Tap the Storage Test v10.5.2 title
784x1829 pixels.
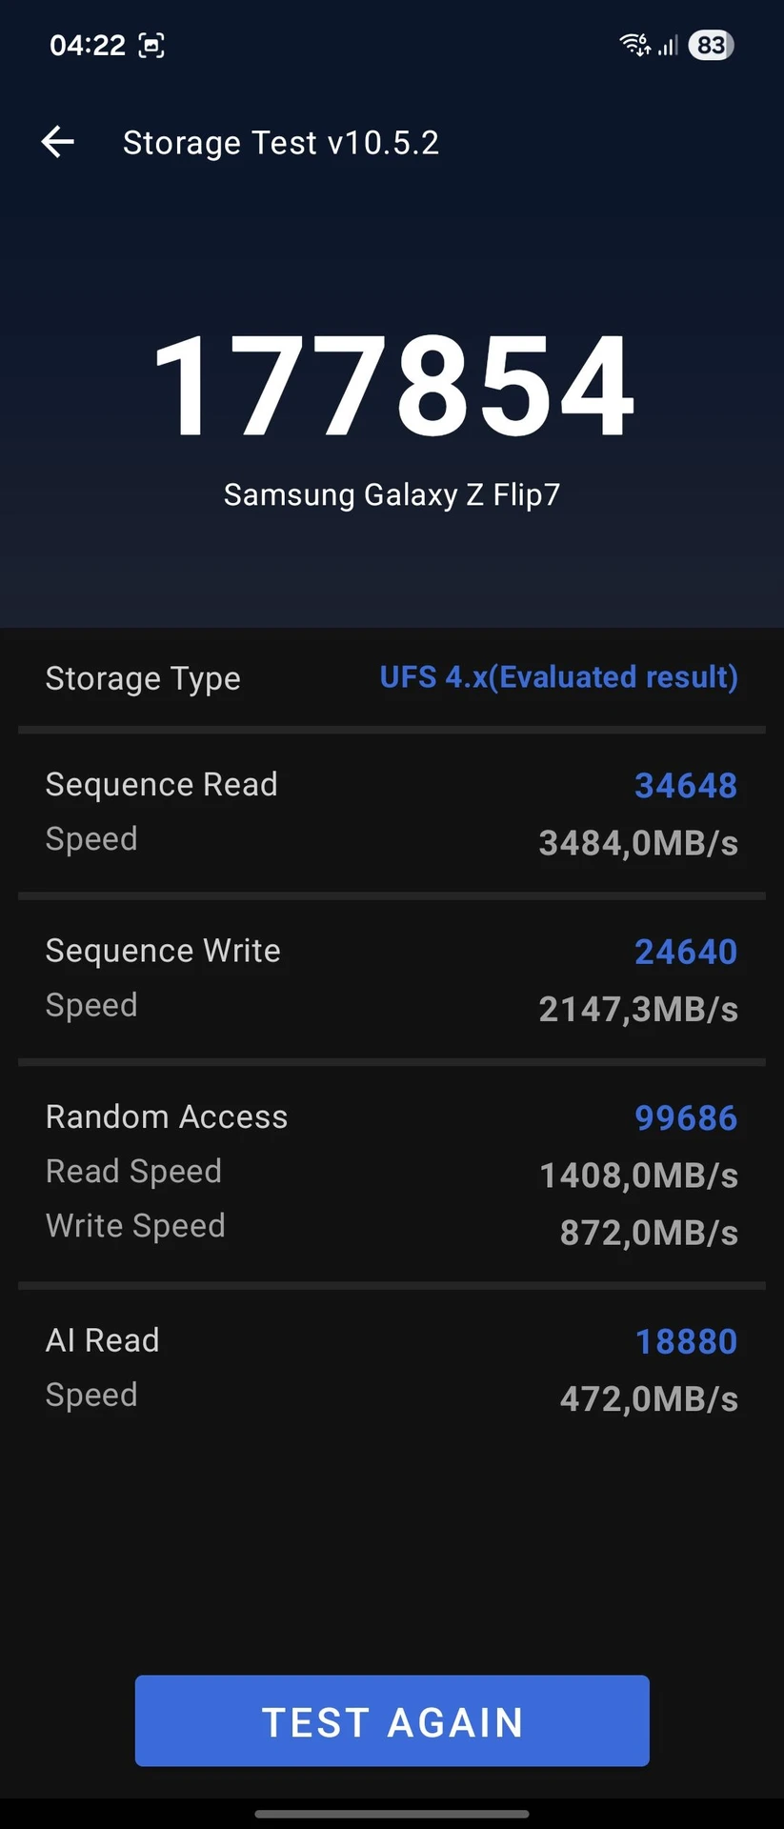pyautogui.click(x=281, y=143)
